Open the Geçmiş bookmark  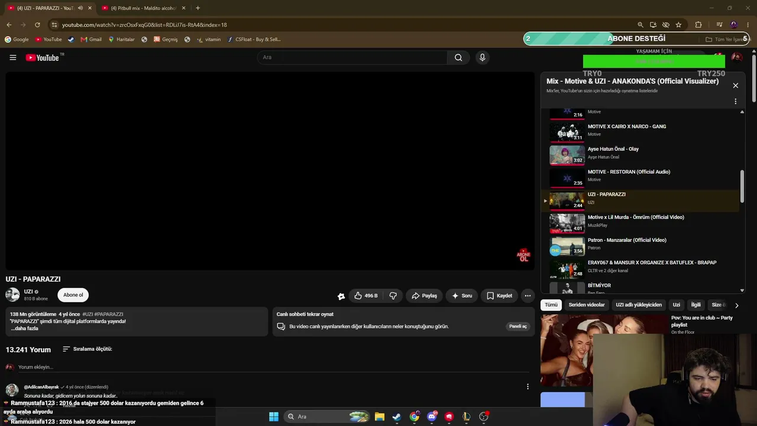(166, 40)
